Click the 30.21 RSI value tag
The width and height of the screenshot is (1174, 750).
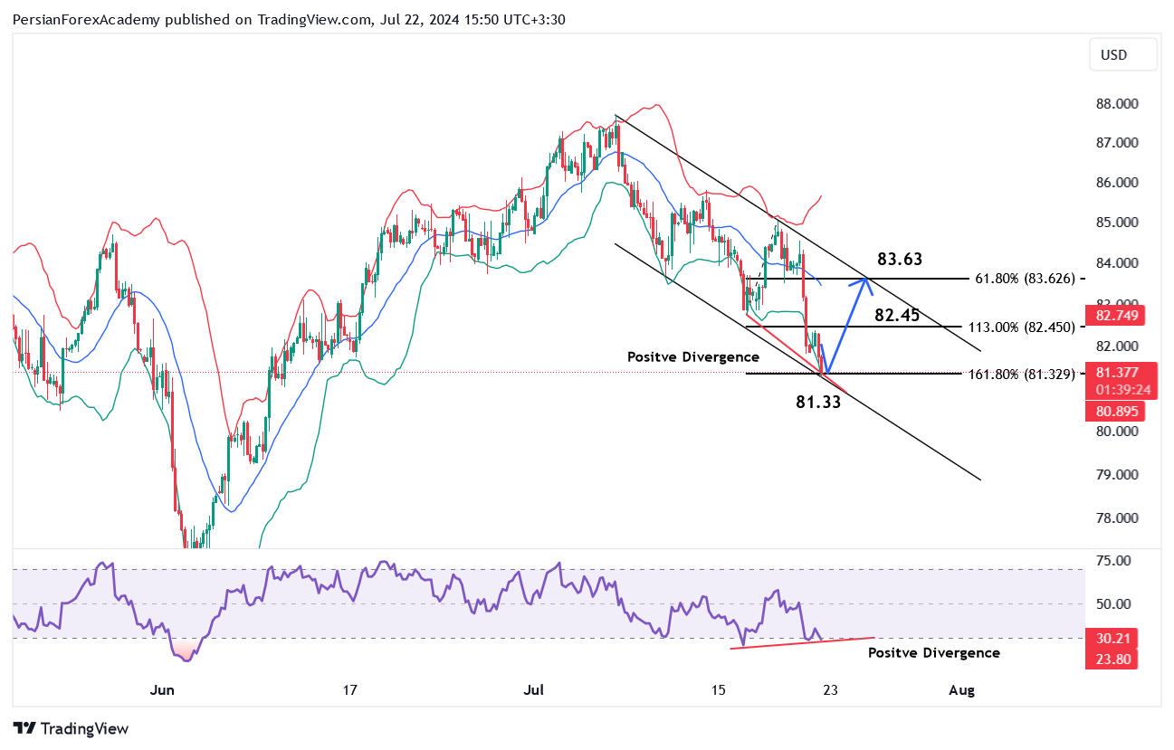[x=1110, y=639]
